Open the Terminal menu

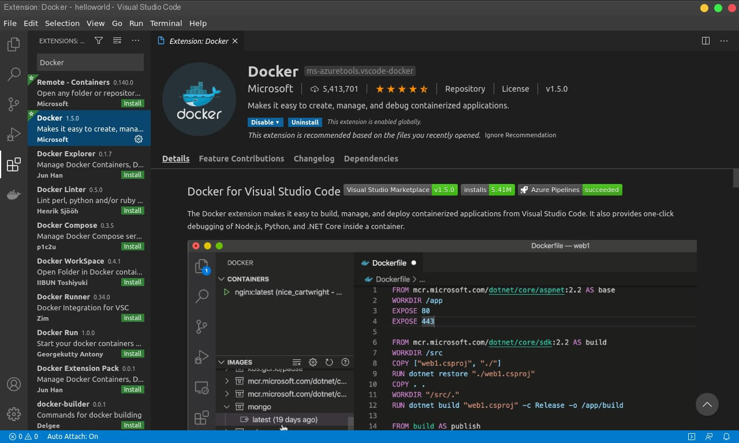click(x=166, y=23)
